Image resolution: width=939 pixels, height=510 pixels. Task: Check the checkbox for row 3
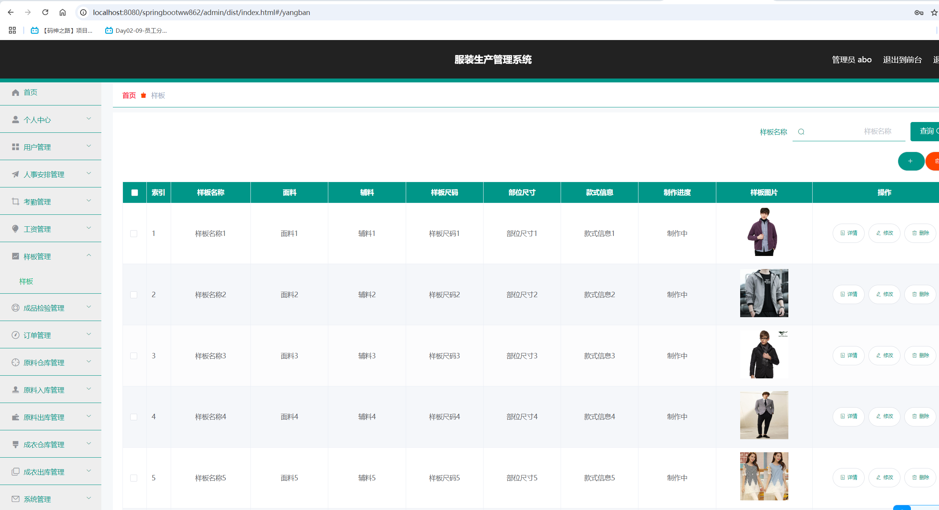[134, 356]
